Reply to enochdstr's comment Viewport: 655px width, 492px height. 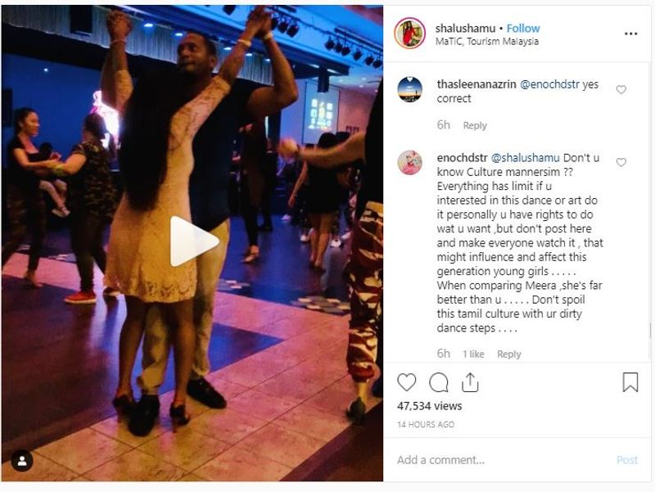pyautogui.click(x=508, y=354)
